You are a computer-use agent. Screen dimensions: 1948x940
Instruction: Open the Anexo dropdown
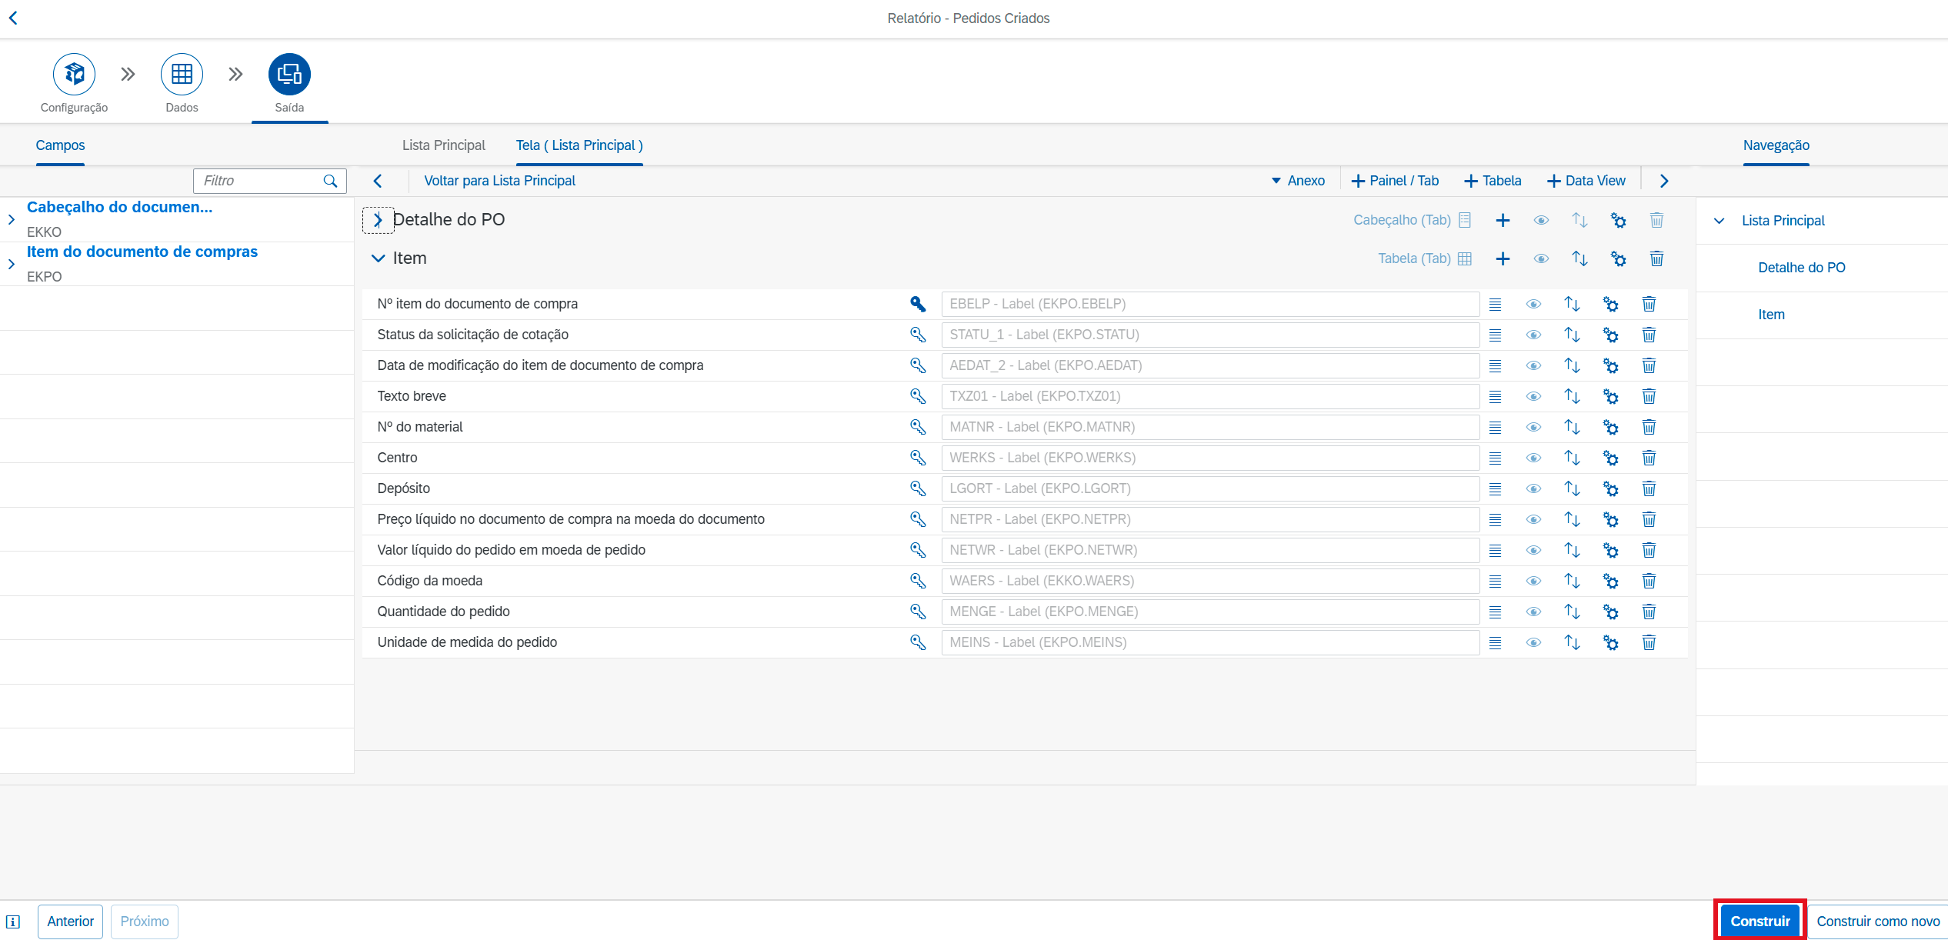(1298, 181)
